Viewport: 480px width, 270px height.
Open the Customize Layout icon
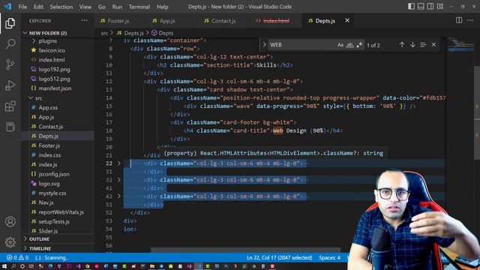click(440, 7)
